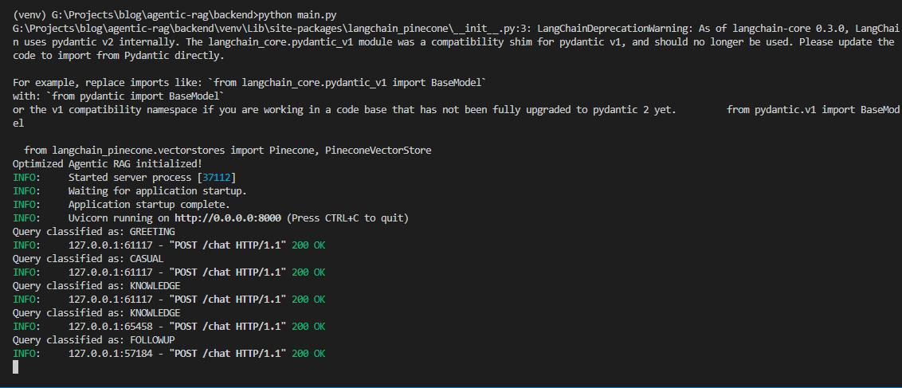902x388 pixels.
Task: Click the '200 OK' status on the 57184 request
Action: (308, 354)
